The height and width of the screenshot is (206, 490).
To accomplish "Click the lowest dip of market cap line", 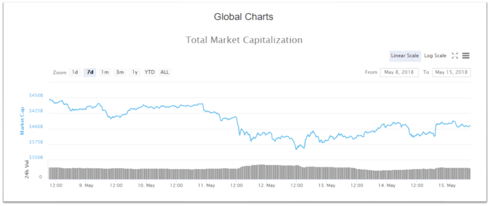I will (296, 149).
